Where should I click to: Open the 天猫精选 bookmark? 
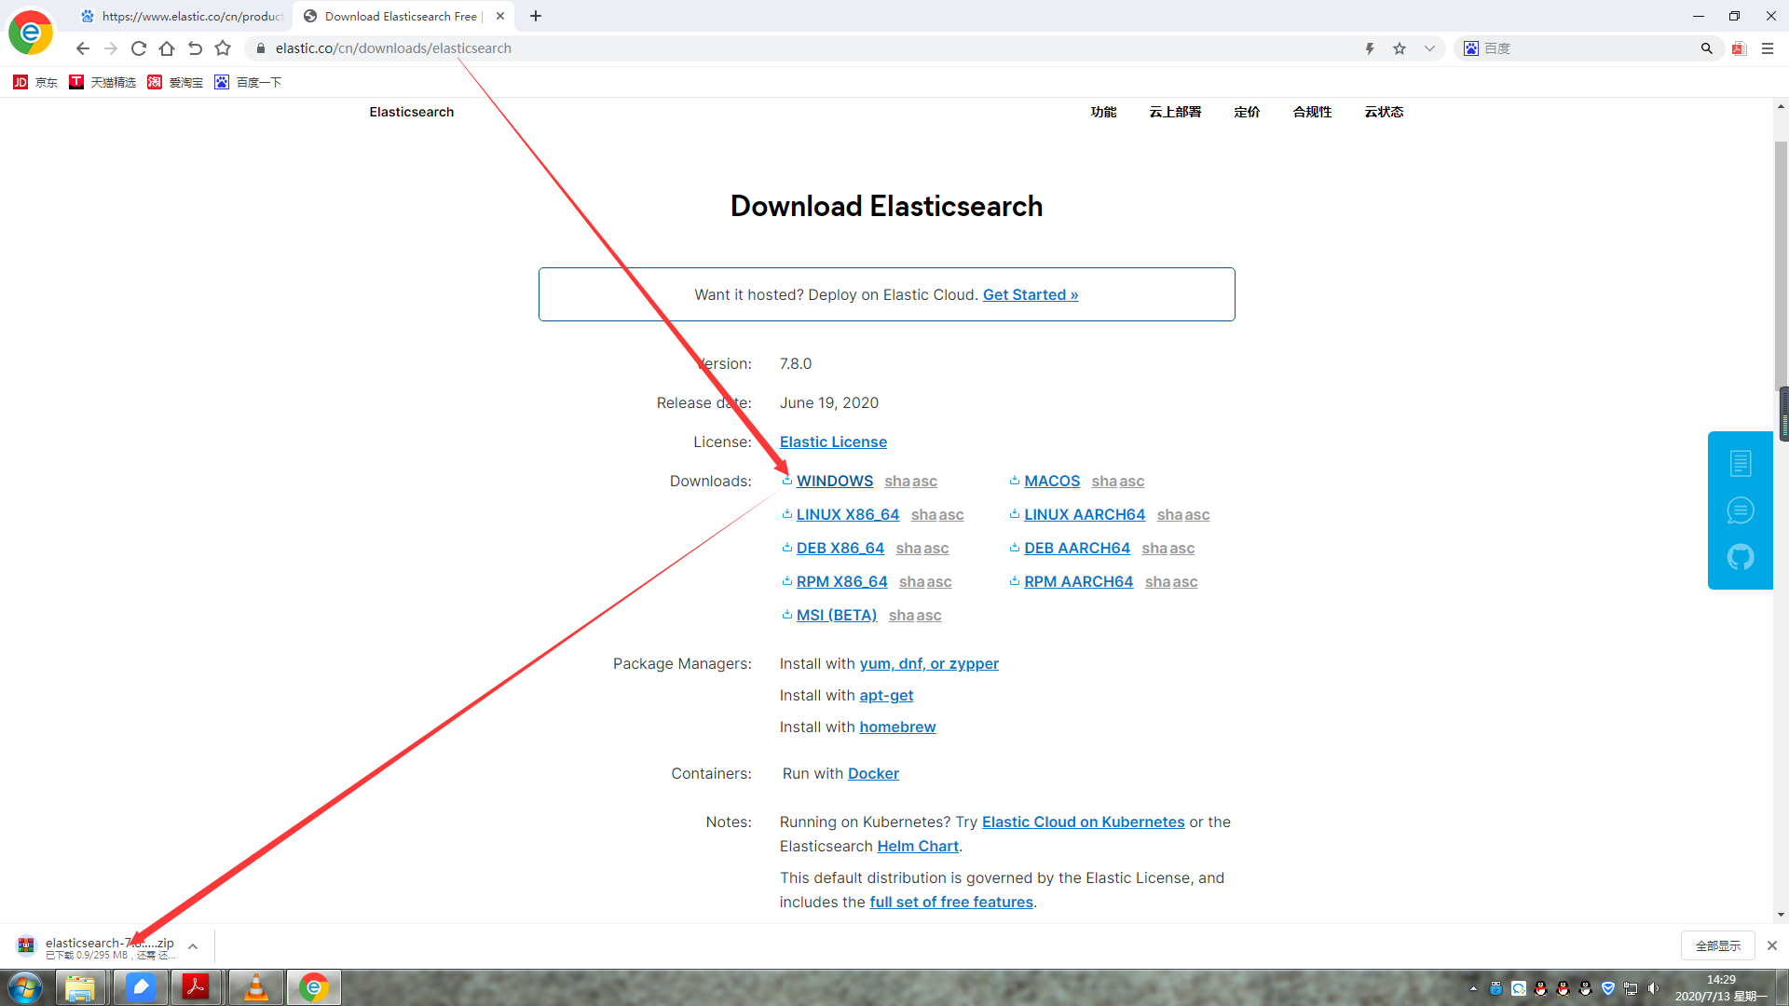[x=102, y=82]
